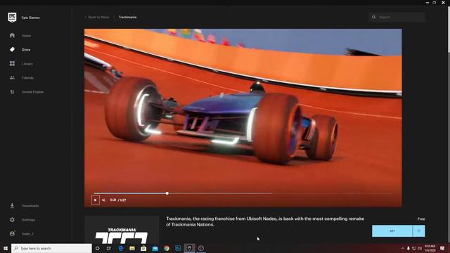The image size is (450, 253).
Task: Click the network tray icon
Action: [414, 248]
